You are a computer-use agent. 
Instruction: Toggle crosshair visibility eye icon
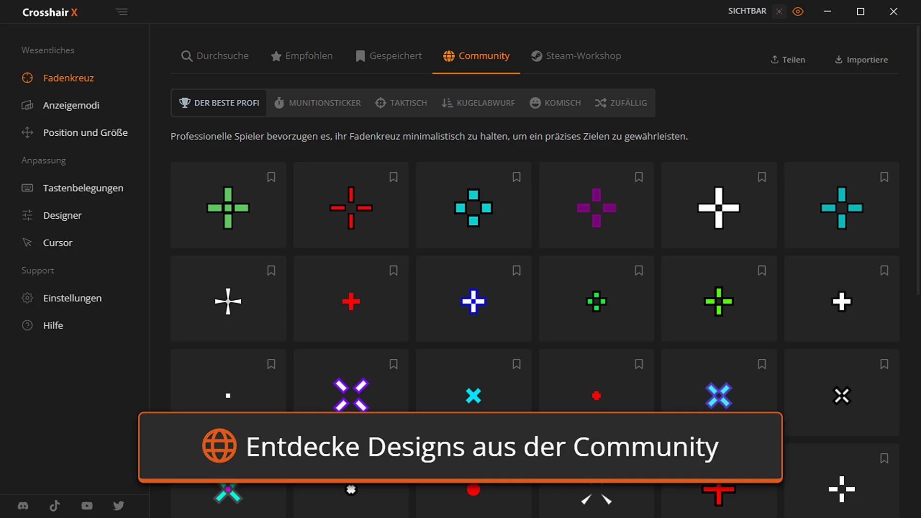(x=798, y=12)
